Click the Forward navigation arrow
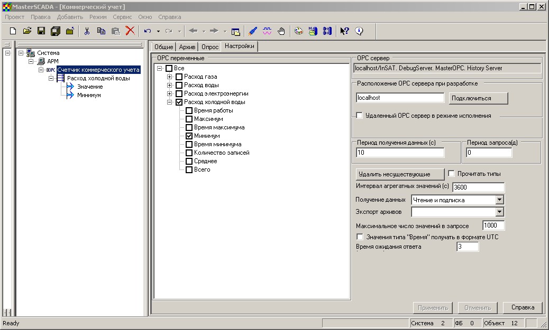549x330 pixels. (x=214, y=31)
